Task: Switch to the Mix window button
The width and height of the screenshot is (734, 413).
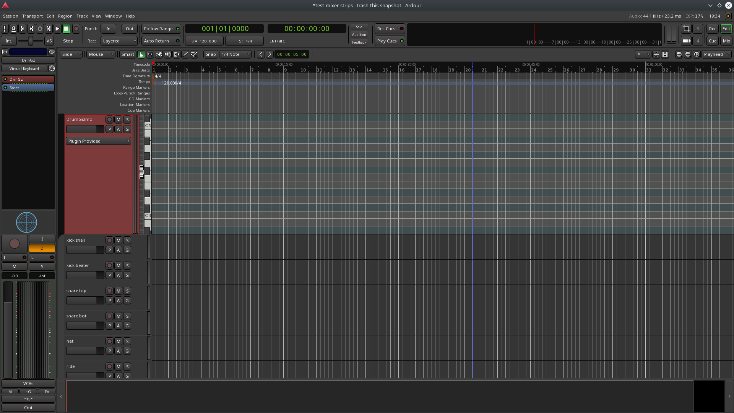Action: tap(726, 41)
